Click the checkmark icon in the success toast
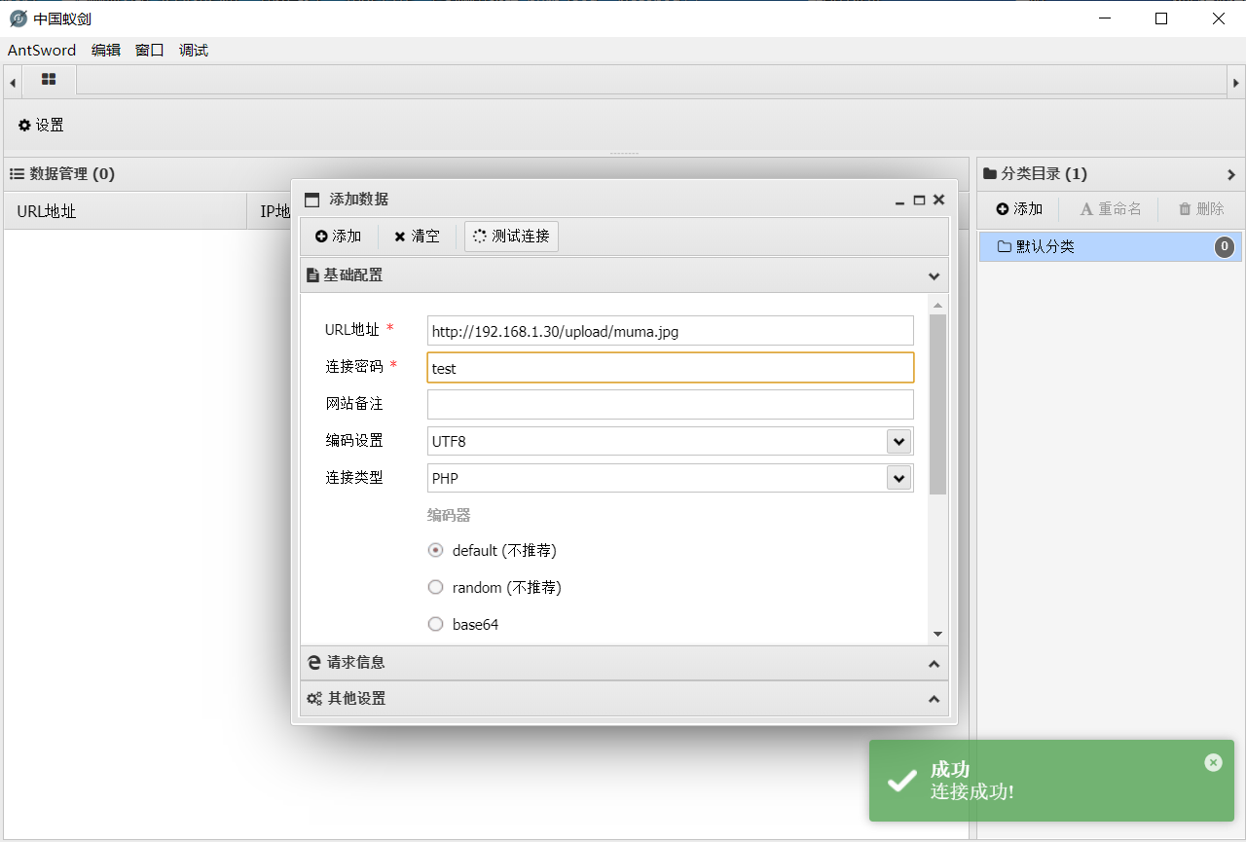 (x=902, y=780)
